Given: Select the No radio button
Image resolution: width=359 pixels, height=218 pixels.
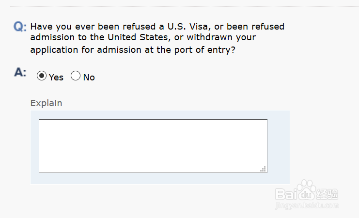Looking at the screenshot, I should 76,76.
